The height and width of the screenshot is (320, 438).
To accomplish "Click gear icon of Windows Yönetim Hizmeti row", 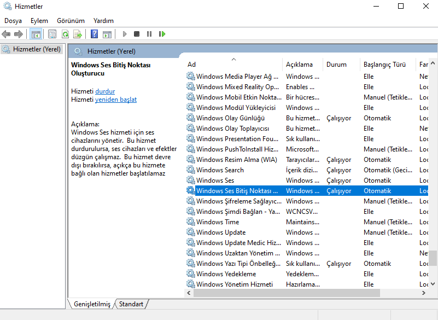I will (x=191, y=284).
